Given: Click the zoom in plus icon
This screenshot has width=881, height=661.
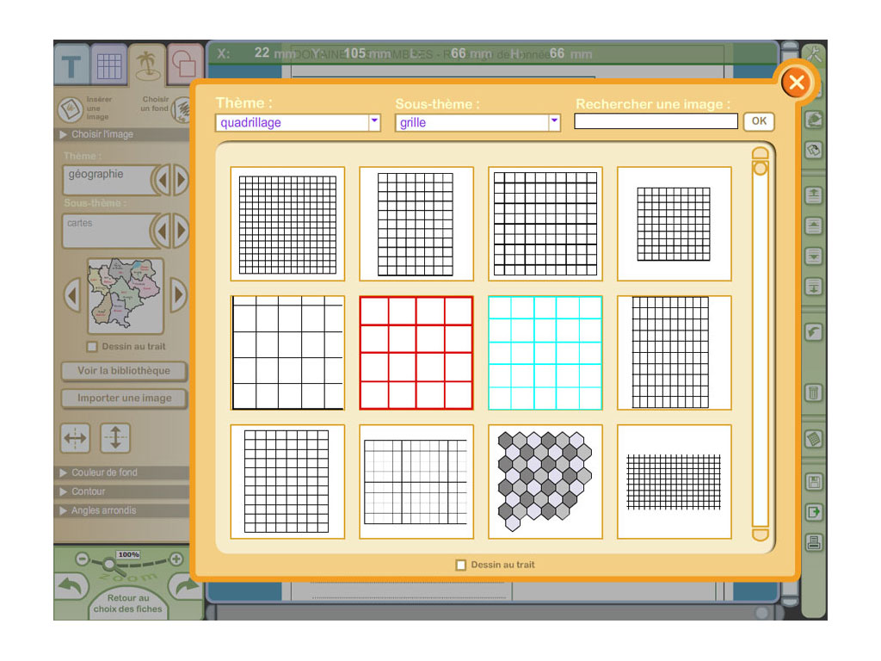Looking at the screenshot, I should (176, 559).
